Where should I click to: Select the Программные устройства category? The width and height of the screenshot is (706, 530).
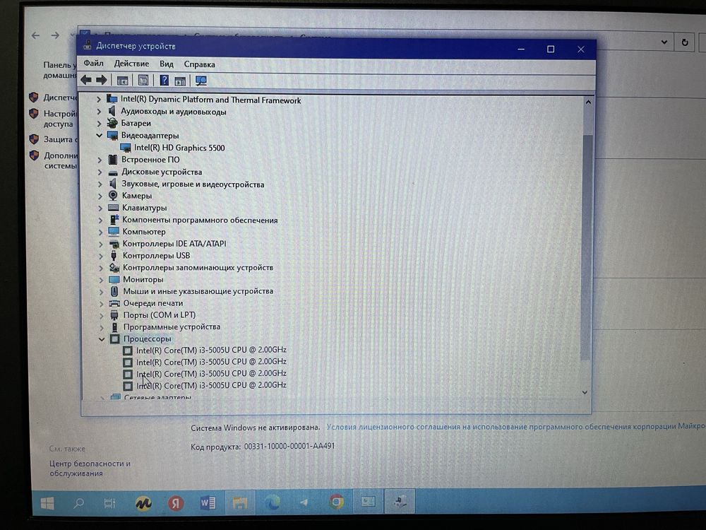(172, 326)
